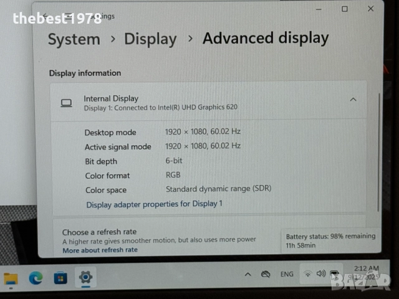399x299 pixels.
Task: Click the Settings window vertical scrollbar
Action: point(378,153)
